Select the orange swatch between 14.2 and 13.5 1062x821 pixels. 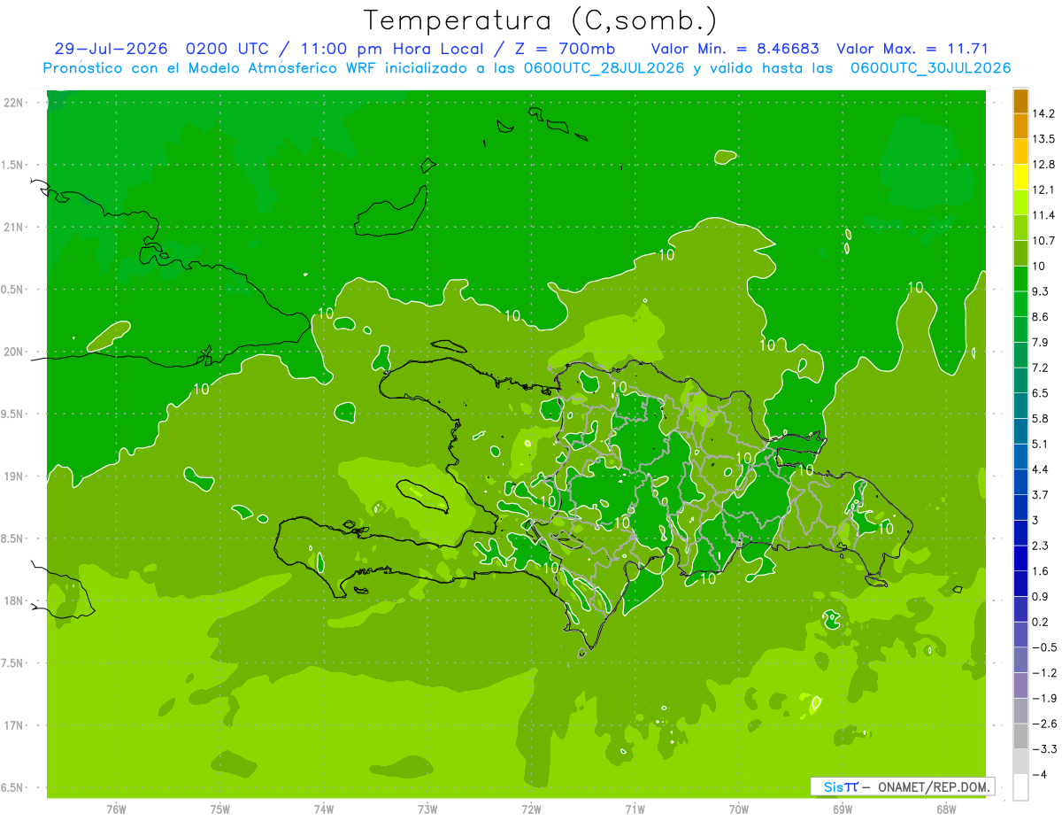(1020, 127)
